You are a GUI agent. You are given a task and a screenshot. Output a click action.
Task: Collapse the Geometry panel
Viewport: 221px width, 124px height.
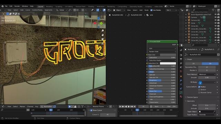tap(191, 101)
